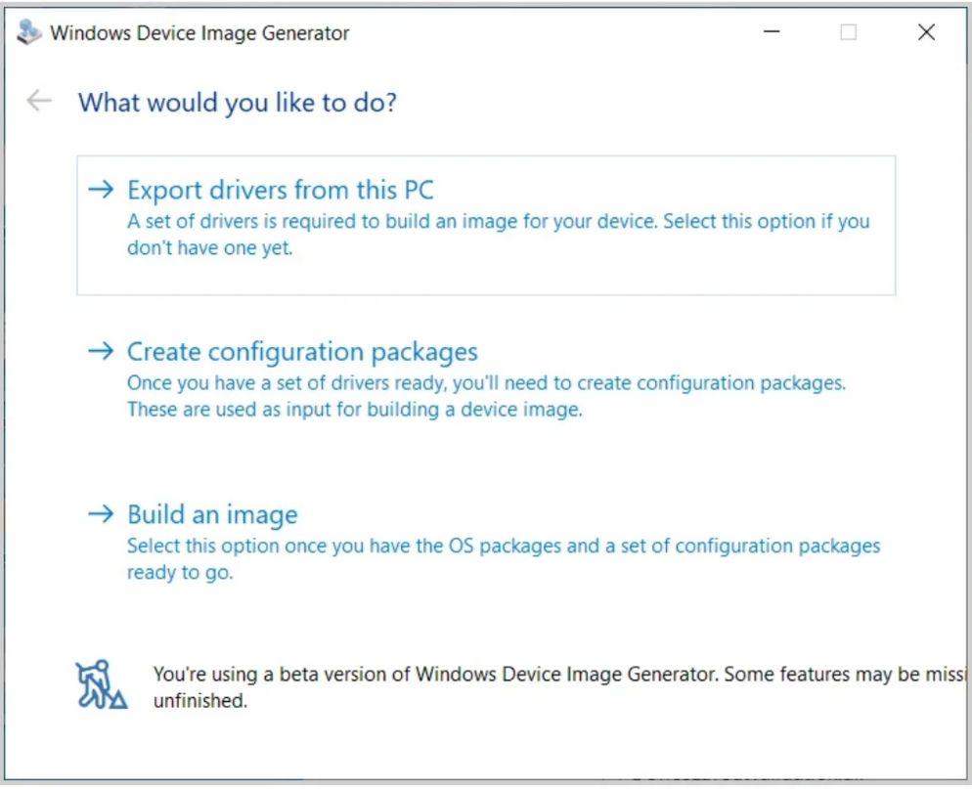The height and width of the screenshot is (789, 972).
Task: Click the back arrow icon
Action: click(x=39, y=101)
